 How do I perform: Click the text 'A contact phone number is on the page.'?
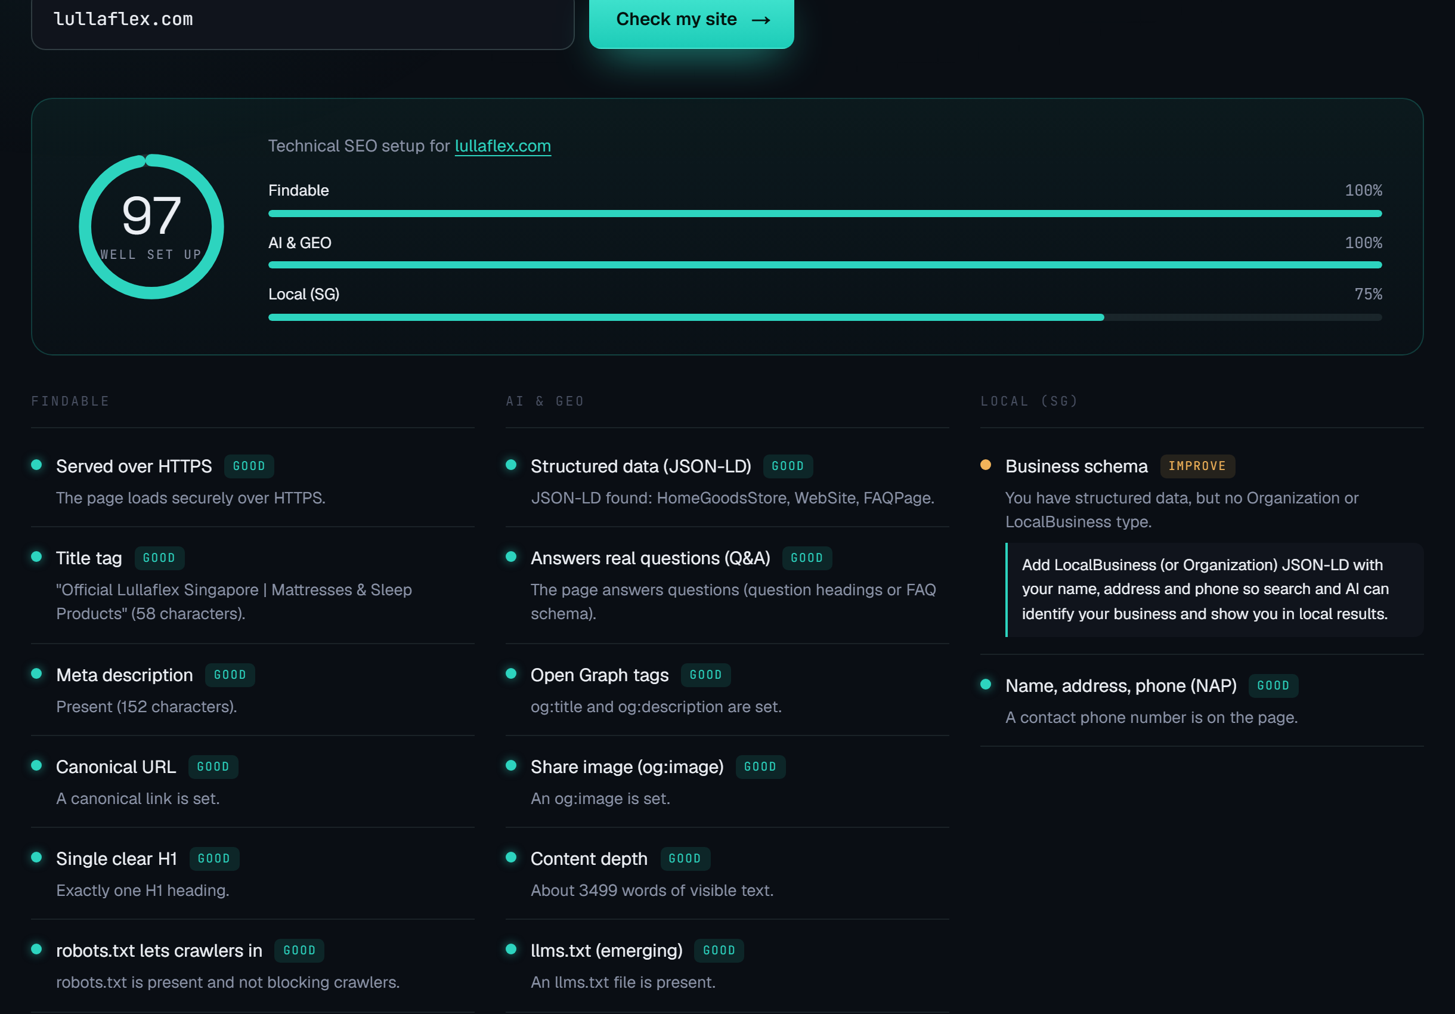[1151, 718]
